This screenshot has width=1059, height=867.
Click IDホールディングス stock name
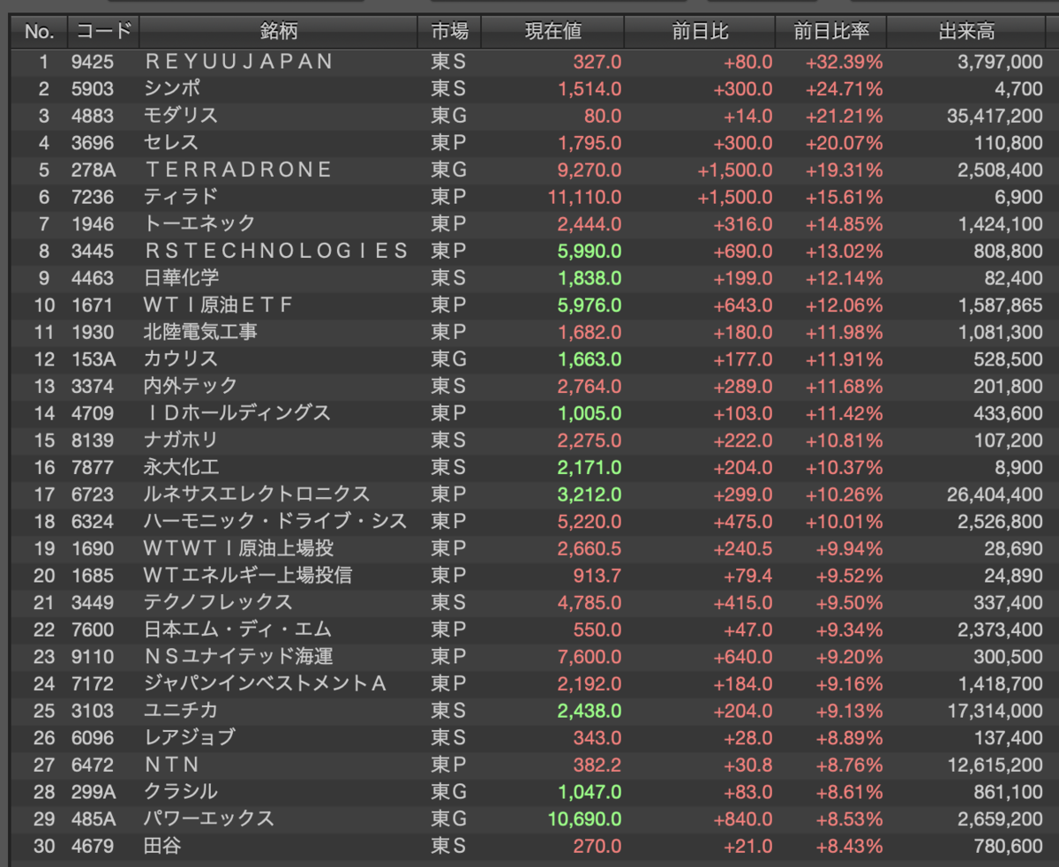click(x=237, y=413)
